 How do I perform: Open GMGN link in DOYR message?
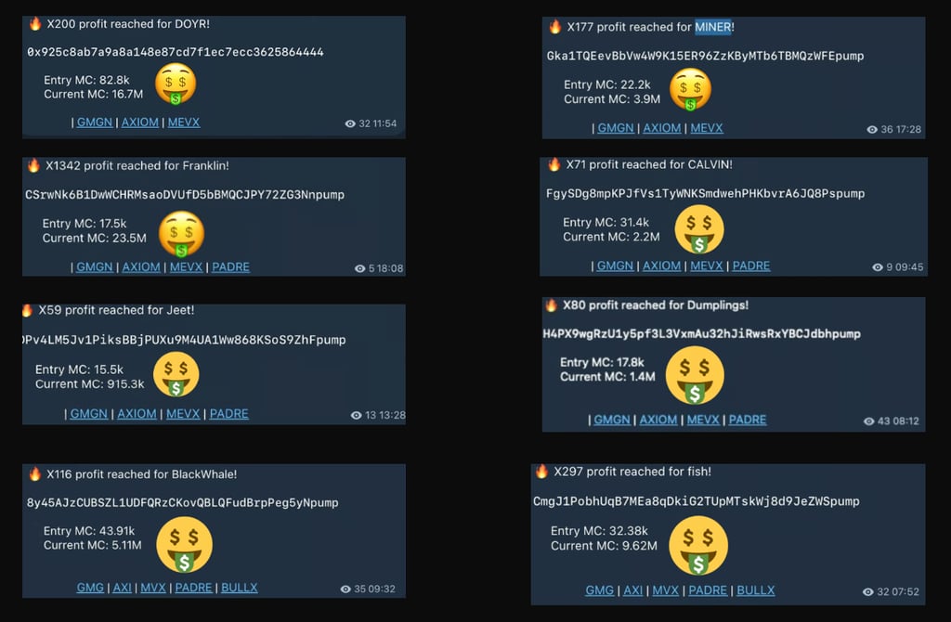(x=95, y=123)
